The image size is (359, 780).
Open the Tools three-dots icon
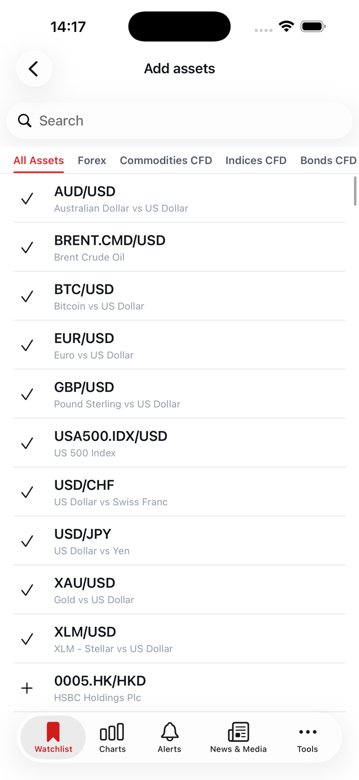click(x=308, y=732)
